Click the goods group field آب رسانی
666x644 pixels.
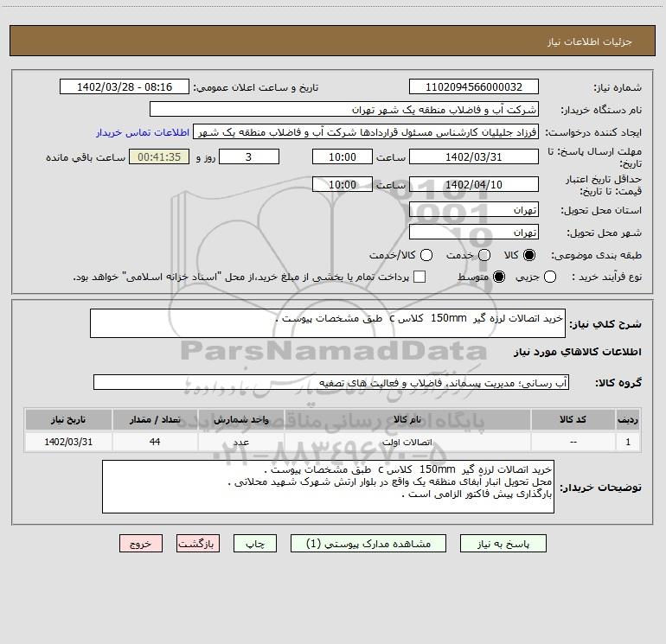331,382
